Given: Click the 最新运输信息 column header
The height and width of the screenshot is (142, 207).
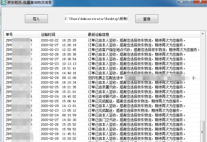Looking at the screenshot, I should (x=143, y=34).
